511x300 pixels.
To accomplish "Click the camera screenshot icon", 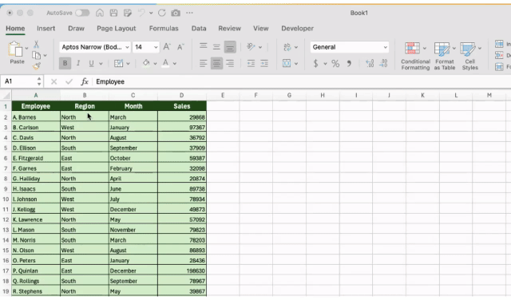I will [176, 13].
